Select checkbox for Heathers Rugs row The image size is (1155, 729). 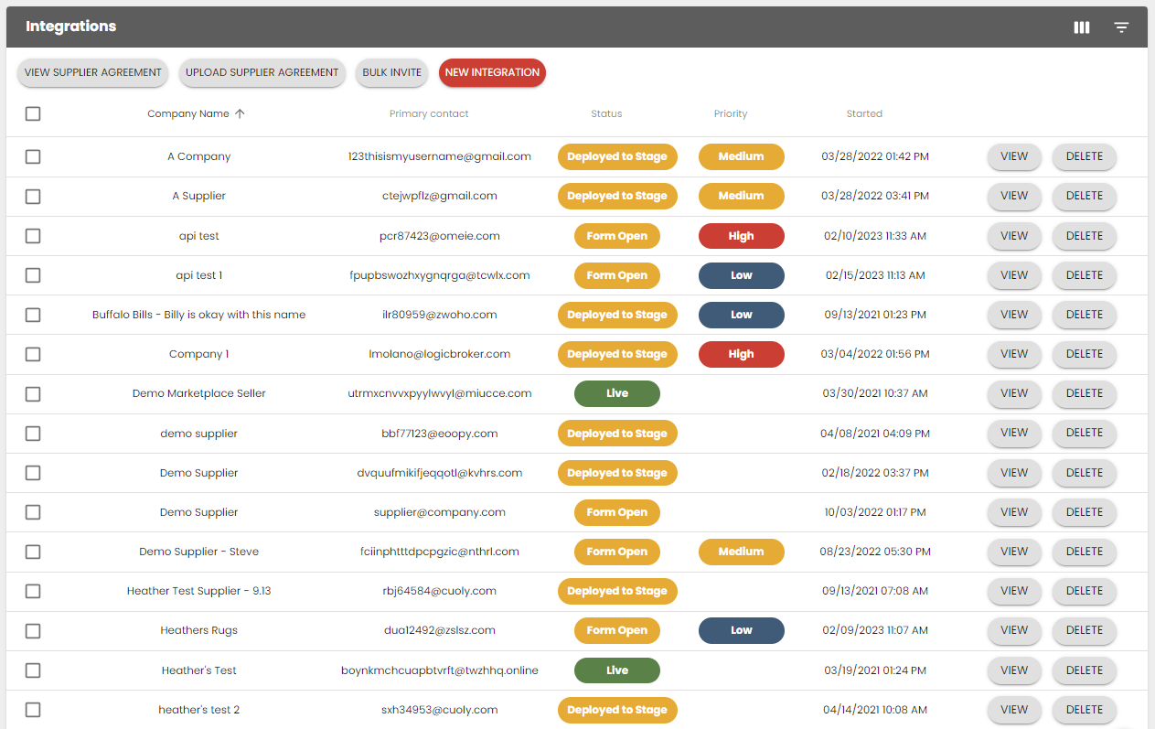pos(33,630)
